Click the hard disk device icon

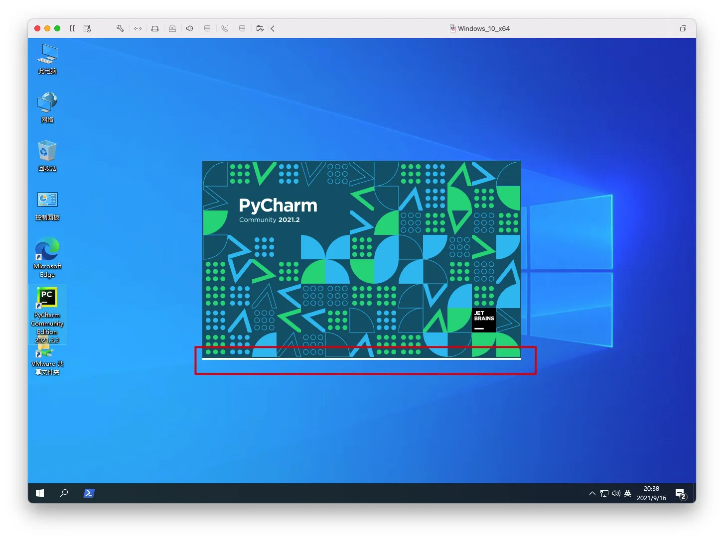155,28
